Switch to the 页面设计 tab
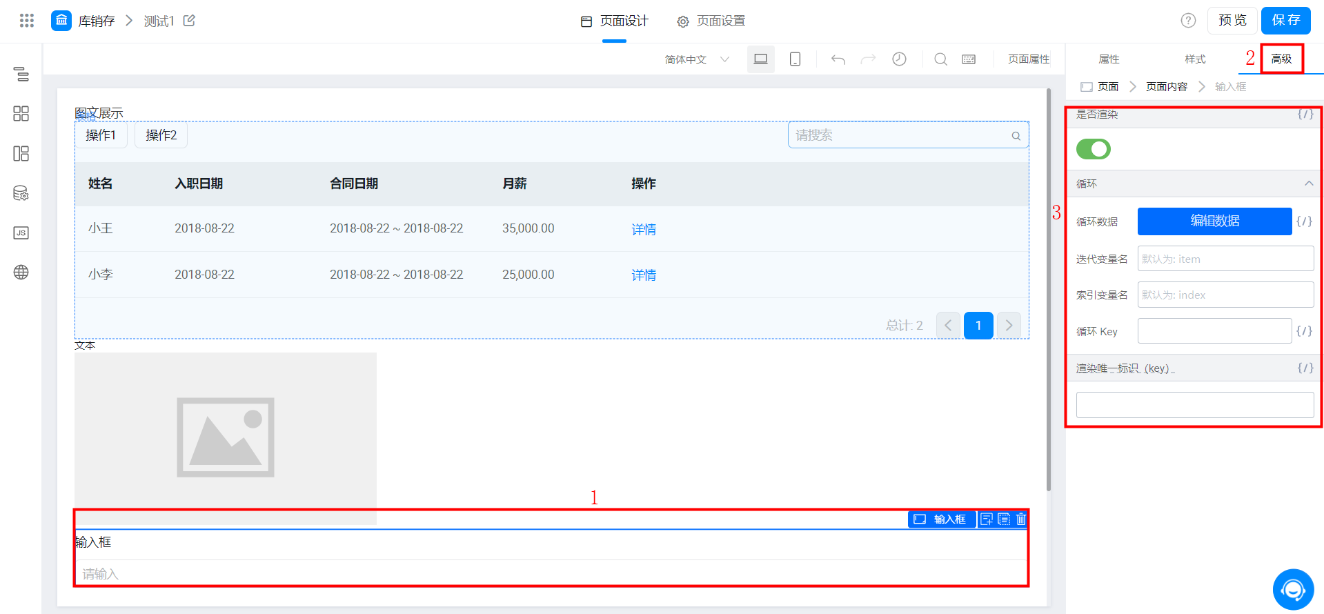The image size is (1324, 614). [614, 21]
